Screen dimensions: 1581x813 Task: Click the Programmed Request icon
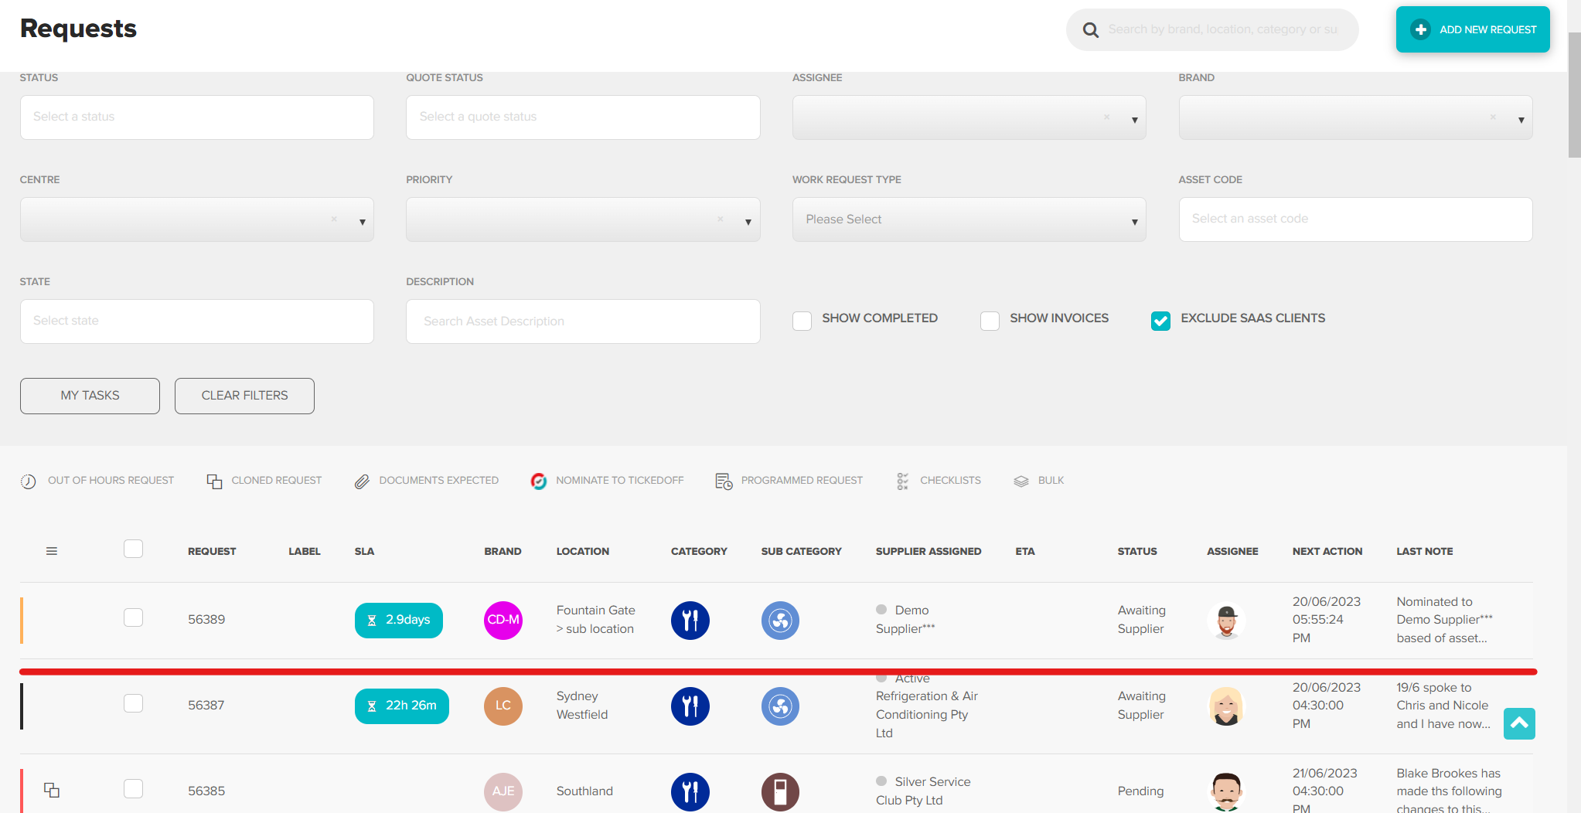pos(724,481)
